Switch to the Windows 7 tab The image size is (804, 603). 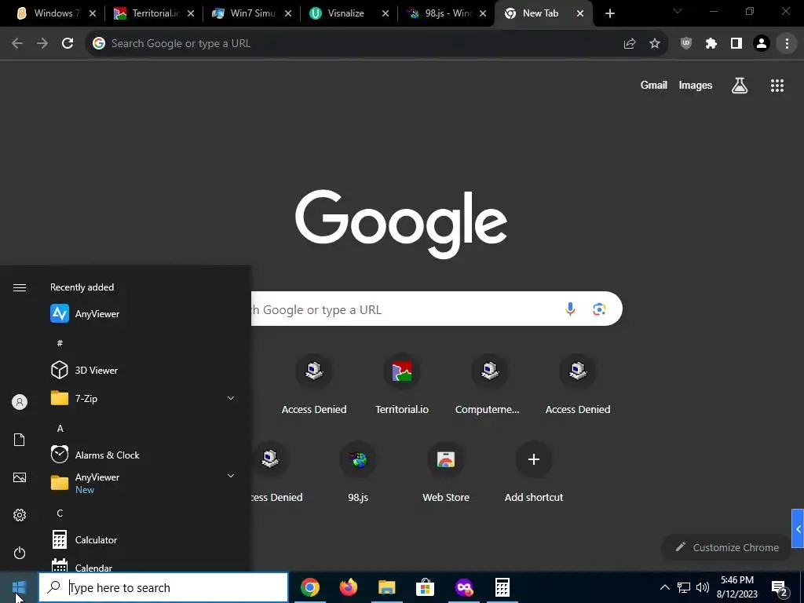click(56, 13)
